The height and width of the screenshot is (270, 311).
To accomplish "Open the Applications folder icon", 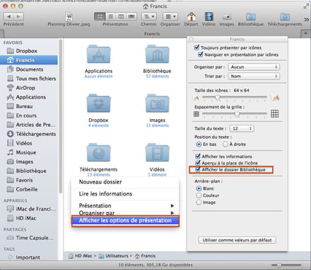I will (x=98, y=54).
